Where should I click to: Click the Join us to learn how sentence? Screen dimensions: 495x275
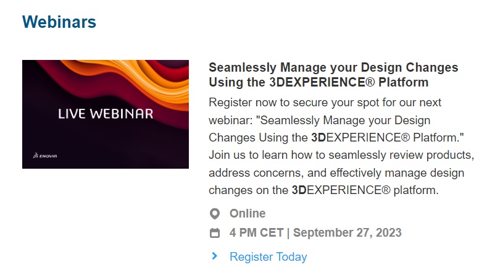coord(341,155)
